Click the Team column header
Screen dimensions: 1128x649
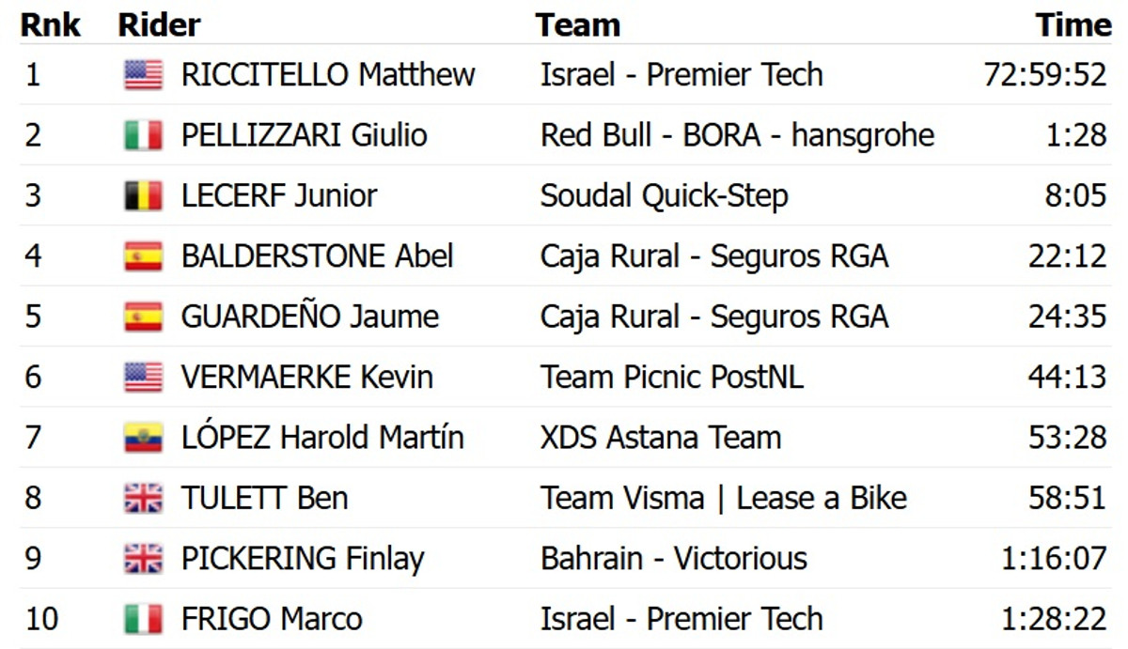click(577, 25)
